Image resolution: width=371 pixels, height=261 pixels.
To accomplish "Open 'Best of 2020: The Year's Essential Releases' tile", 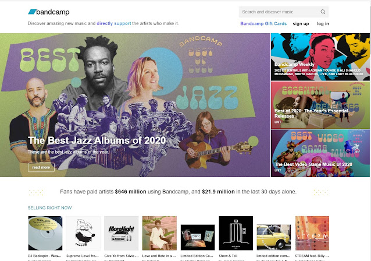I will (x=320, y=105).
